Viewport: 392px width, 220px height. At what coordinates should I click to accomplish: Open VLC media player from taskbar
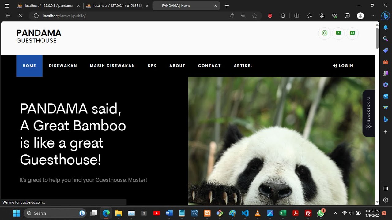pyautogui.click(x=258, y=213)
